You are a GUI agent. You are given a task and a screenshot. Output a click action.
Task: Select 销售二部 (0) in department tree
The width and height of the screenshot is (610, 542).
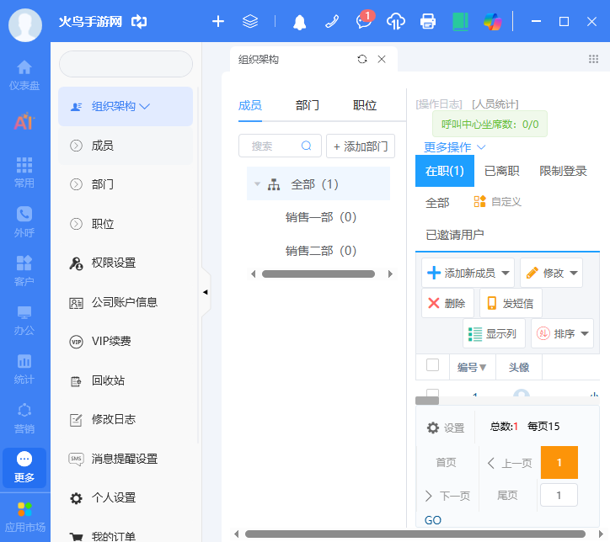(320, 251)
